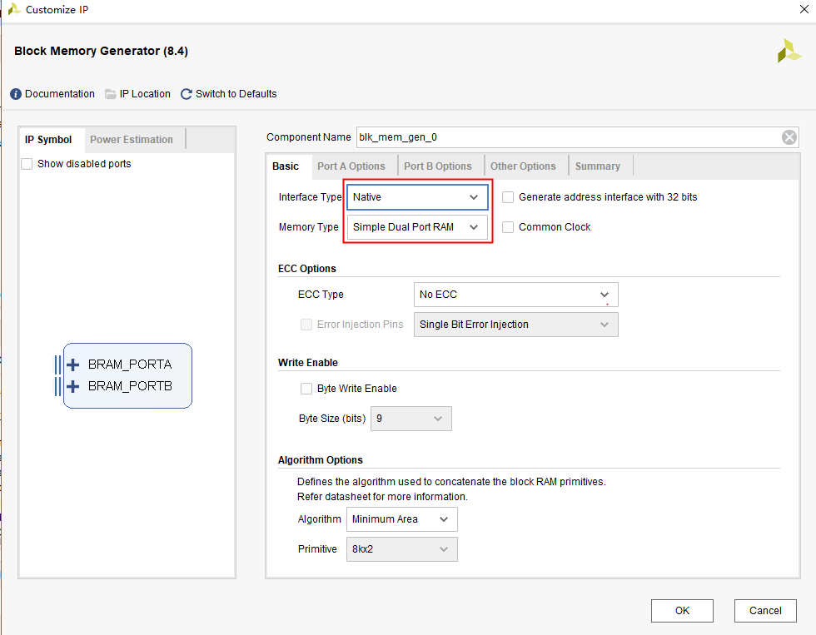The image size is (816, 635).
Task: Tick Generate address interface with 32 bits
Action: (508, 197)
